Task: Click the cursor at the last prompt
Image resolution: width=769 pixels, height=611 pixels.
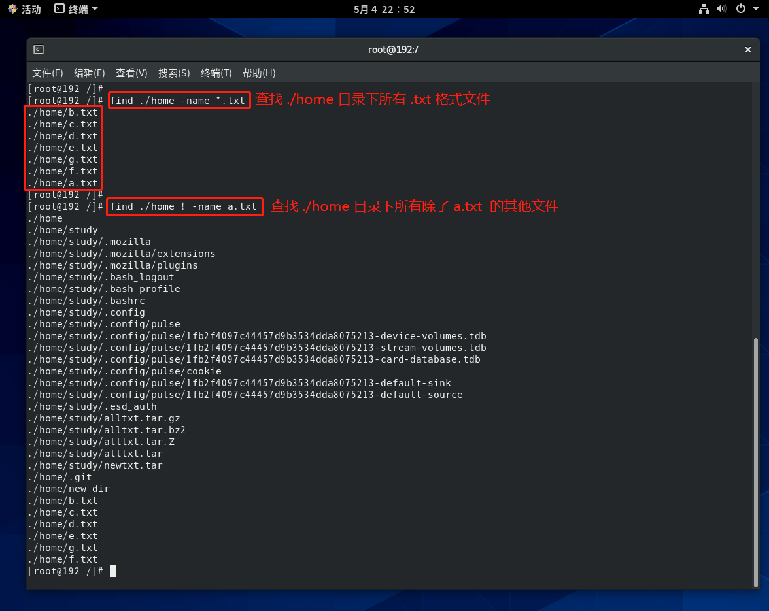Action: 112,571
